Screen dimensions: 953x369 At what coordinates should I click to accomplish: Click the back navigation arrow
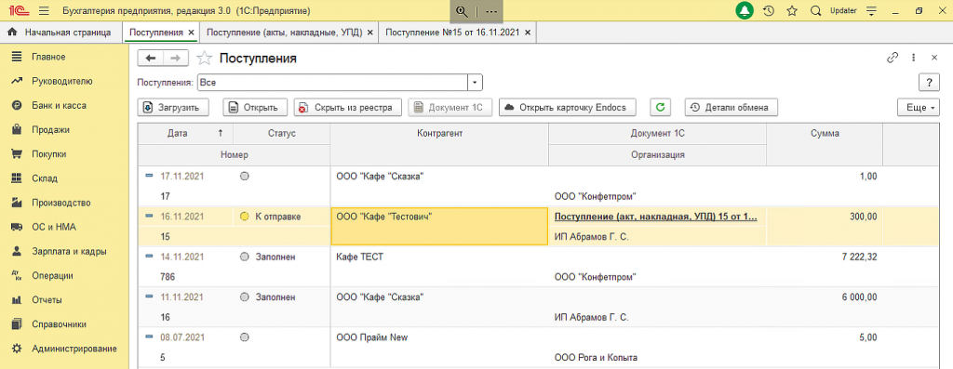[151, 59]
